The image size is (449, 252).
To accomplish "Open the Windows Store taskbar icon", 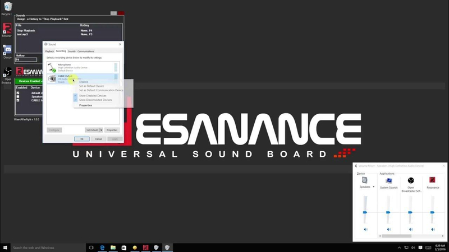I will coord(123,248).
